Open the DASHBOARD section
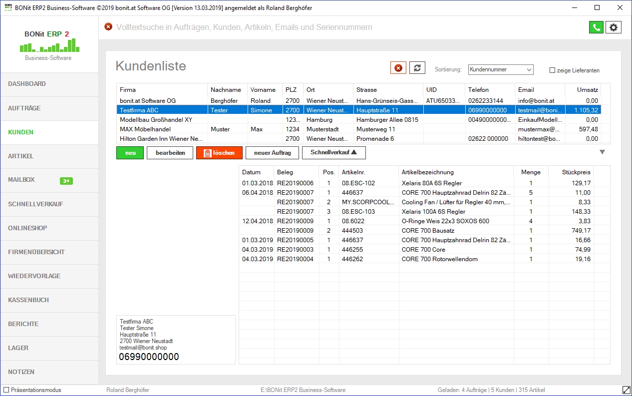 (49, 84)
